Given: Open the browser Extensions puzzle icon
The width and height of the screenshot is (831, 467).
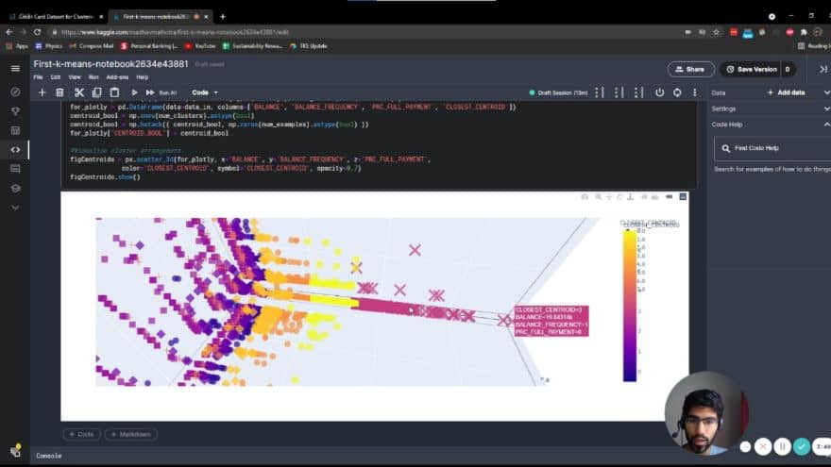Looking at the screenshot, I should click(804, 32).
